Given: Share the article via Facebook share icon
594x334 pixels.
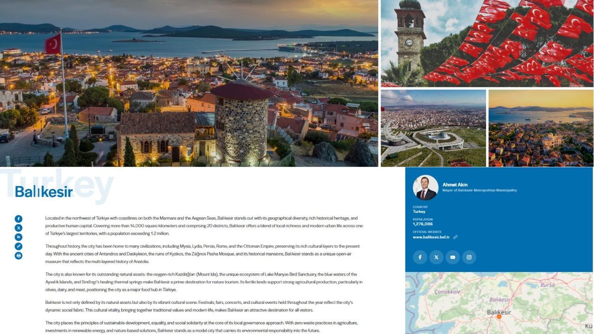Looking at the screenshot, I should coord(18,219).
